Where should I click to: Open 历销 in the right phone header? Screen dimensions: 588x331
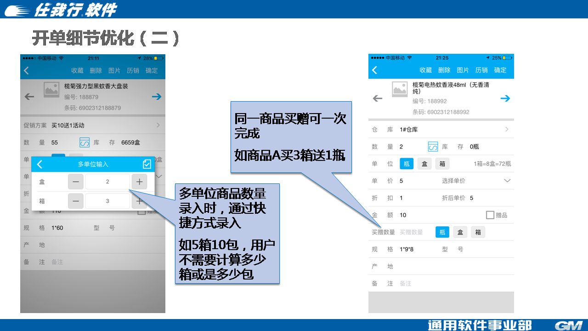[481, 70]
